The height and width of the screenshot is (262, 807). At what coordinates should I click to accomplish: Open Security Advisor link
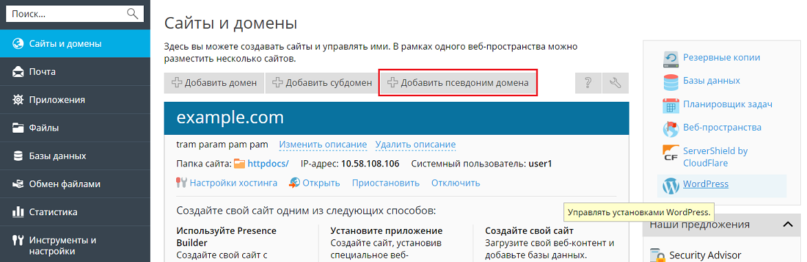click(705, 255)
